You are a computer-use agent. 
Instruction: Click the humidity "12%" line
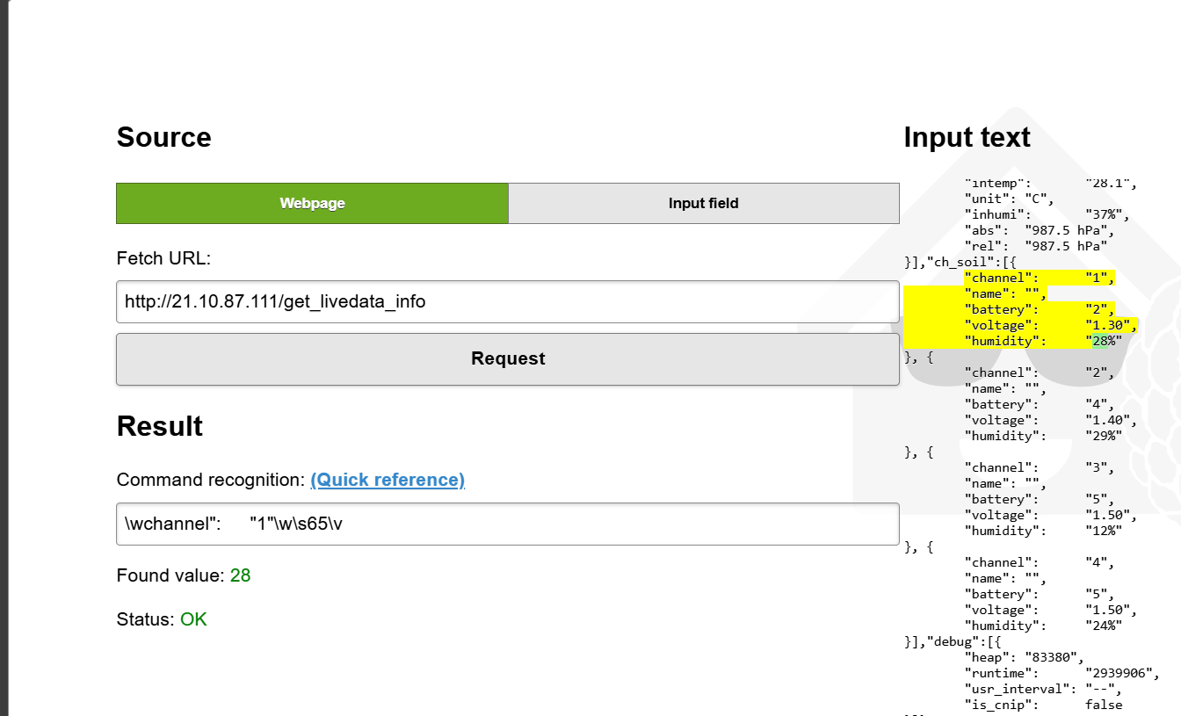pos(1043,531)
